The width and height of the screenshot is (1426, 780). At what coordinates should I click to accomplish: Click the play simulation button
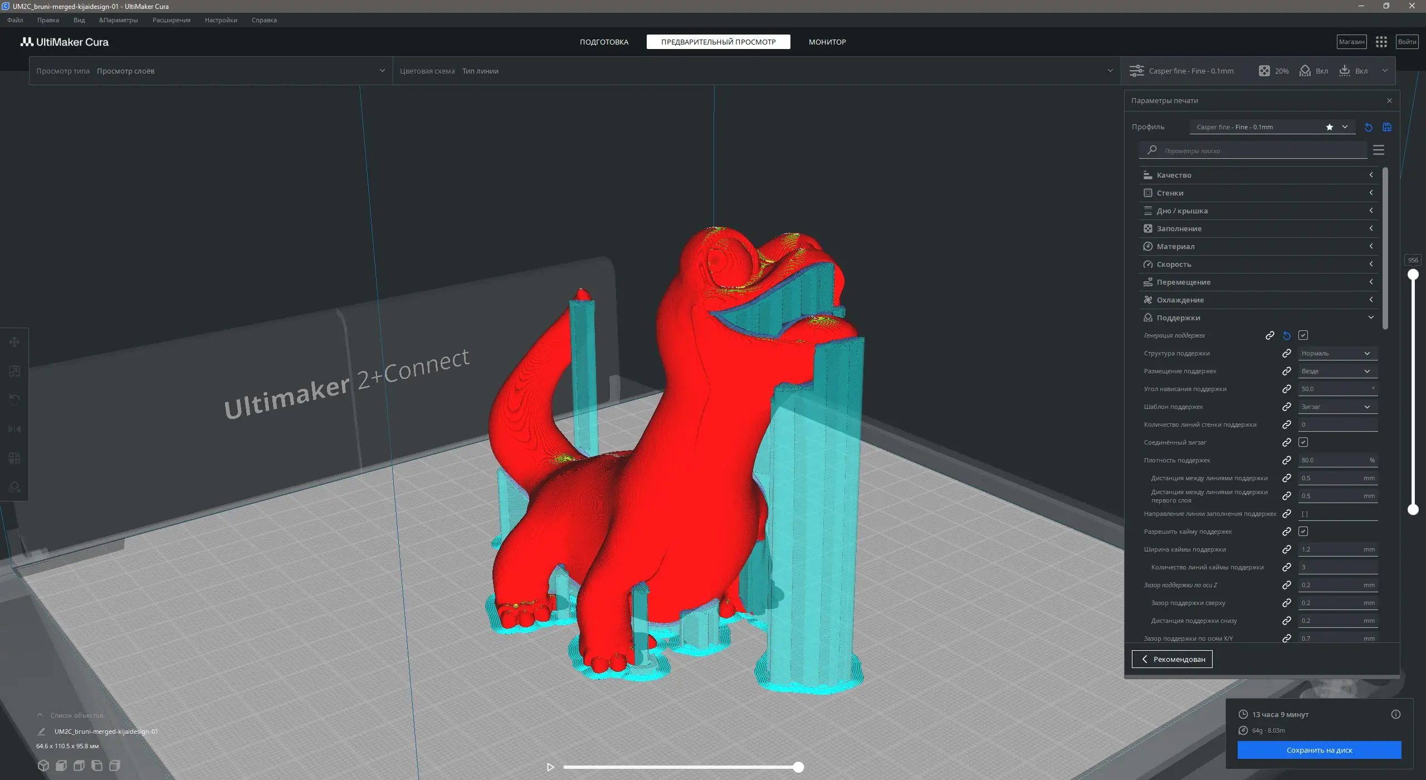pyautogui.click(x=550, y=767)
